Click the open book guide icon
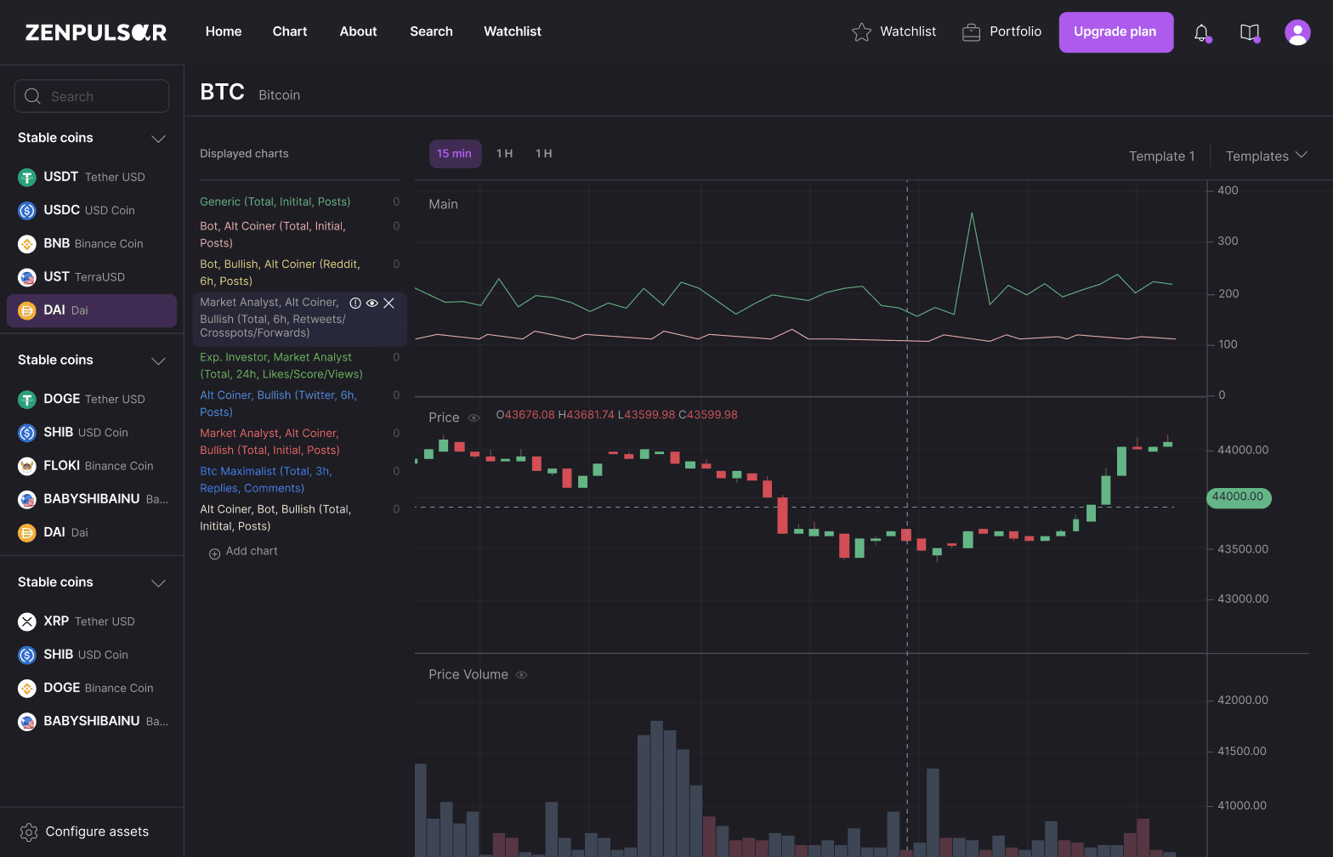Screen dimensions: 1333x857 [x=1249, y=32]
